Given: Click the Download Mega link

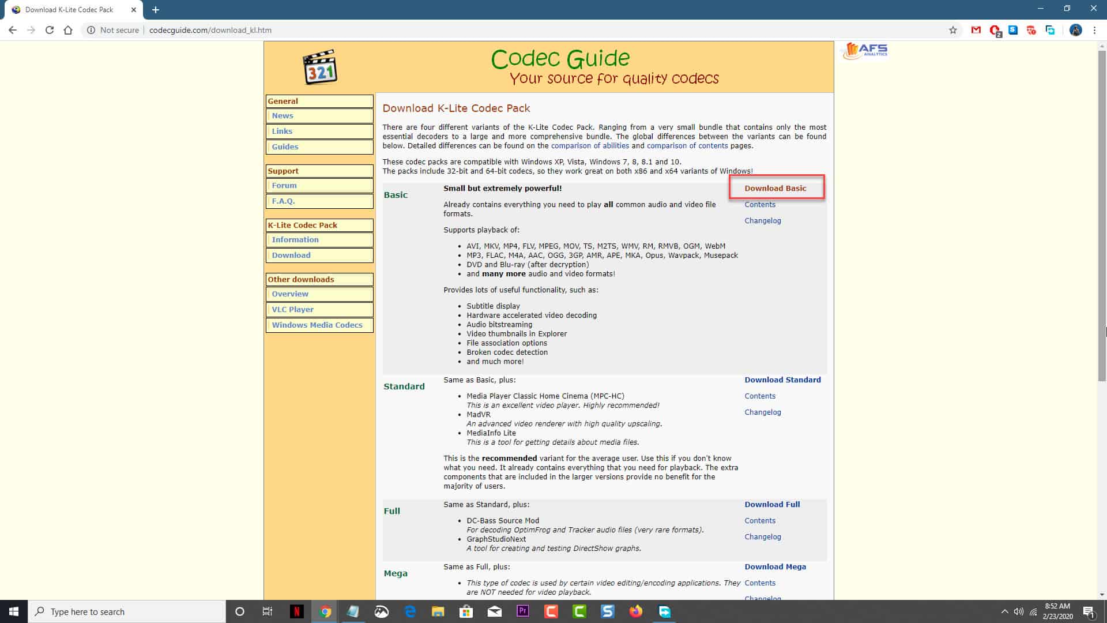Looking at the screenshot, I should 775,566.
